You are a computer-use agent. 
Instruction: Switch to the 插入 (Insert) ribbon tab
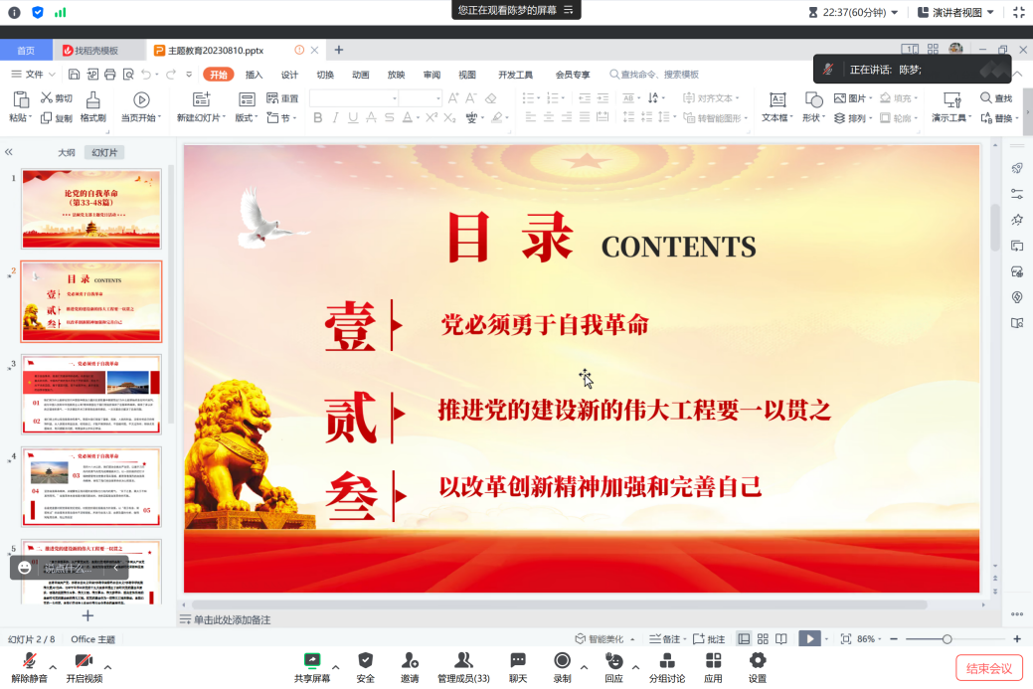pyautogui.click(x=254, y=75)
